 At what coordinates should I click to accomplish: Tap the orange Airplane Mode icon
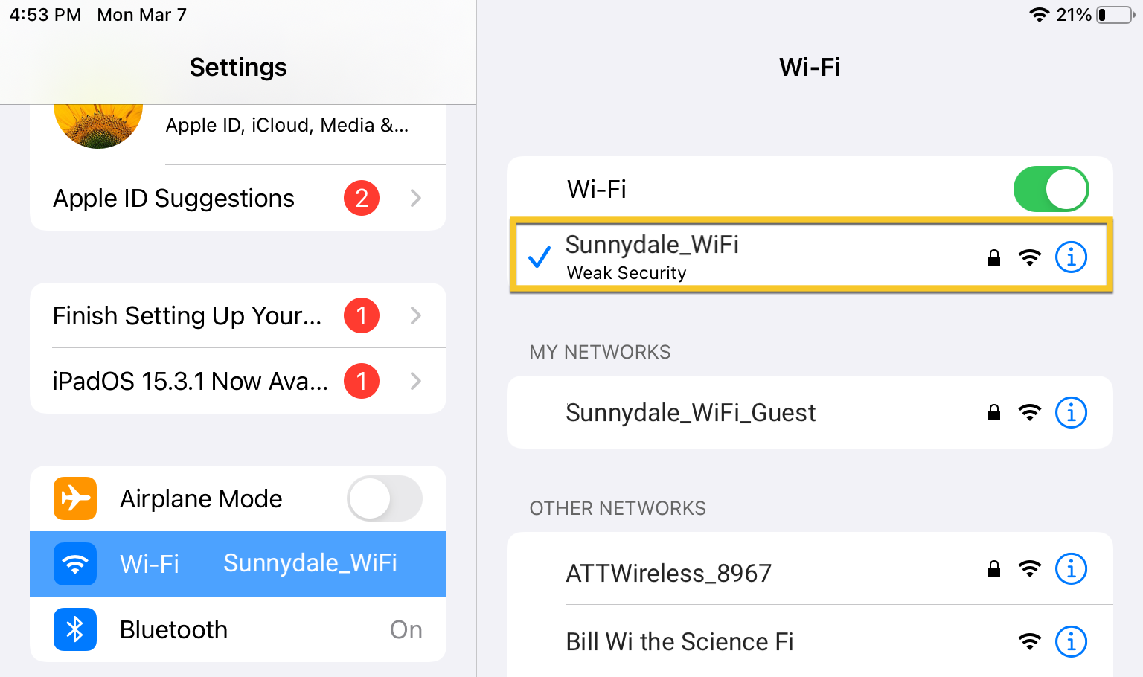[75, 498]
